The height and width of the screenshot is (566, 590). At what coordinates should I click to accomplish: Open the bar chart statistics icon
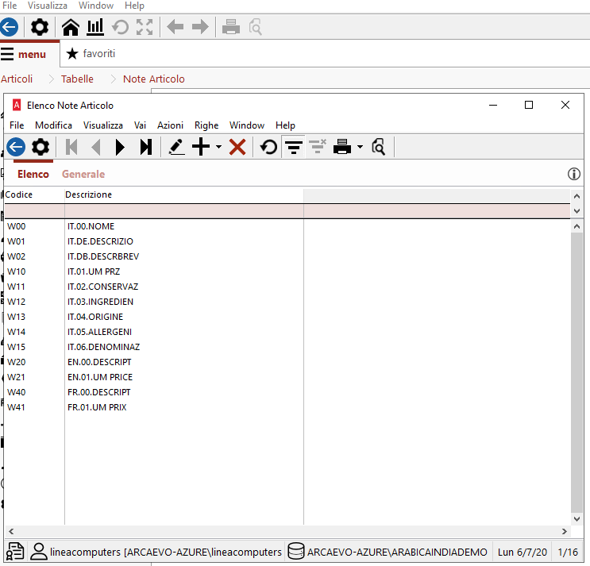(x=95, y=28)
